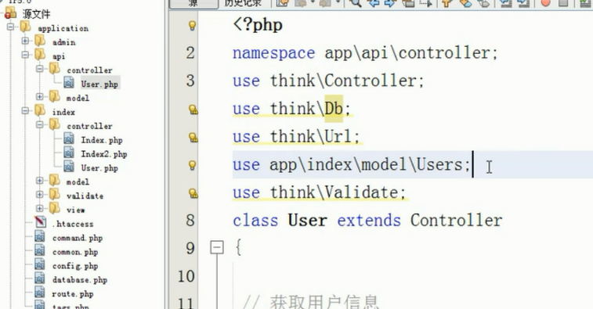Collapse the class body code fold

217,248
